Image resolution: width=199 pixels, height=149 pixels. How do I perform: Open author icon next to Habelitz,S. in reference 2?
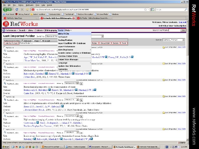tap(46, 73)
